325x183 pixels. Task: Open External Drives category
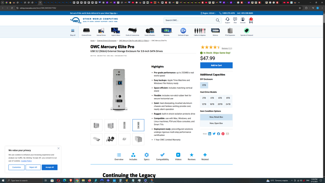(x=86, y=32)
